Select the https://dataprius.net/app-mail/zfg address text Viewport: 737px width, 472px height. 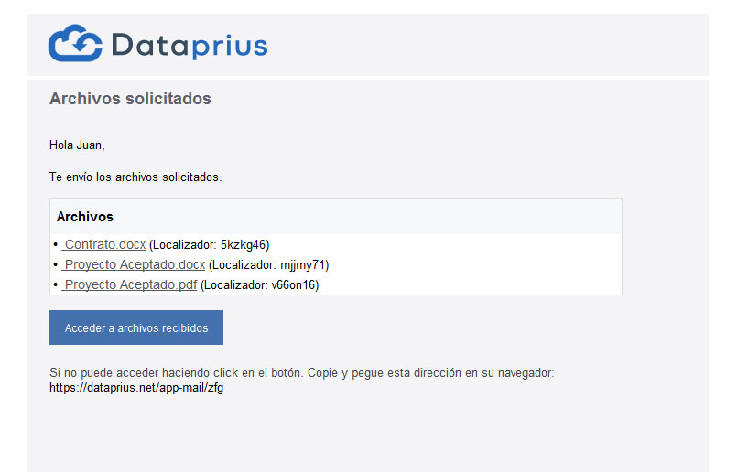tap(136, 388)
